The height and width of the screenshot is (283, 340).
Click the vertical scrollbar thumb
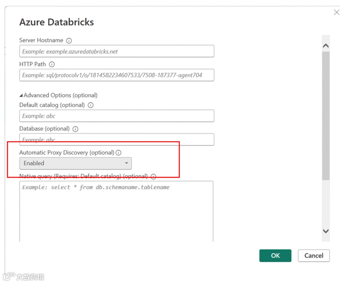pyautogui.click(x=326, y=116)
